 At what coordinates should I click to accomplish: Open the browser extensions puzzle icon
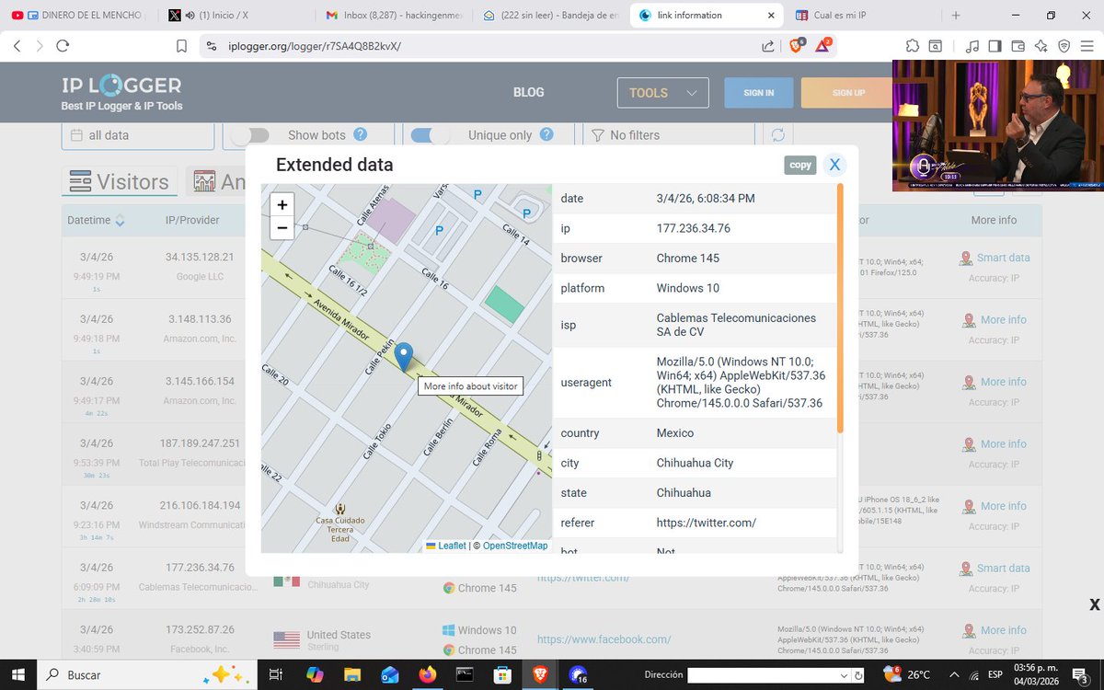click(912, 45)
